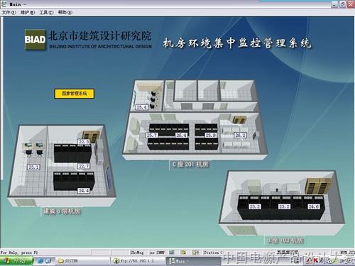Click the second yellow status bar icon
355x266 pixels.
click(x=184, y=253)
